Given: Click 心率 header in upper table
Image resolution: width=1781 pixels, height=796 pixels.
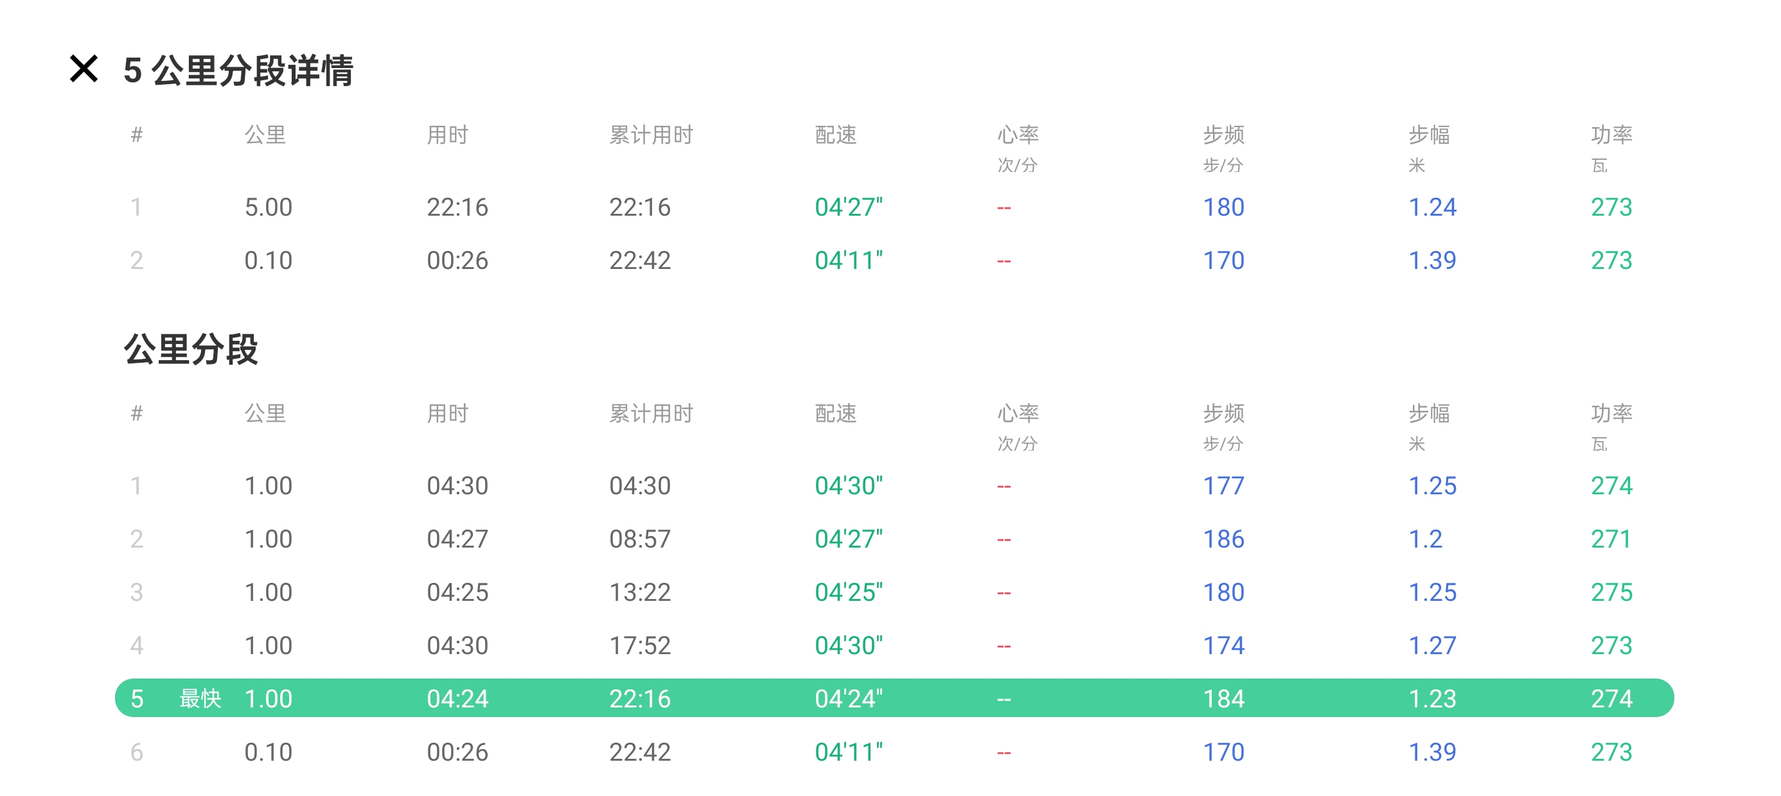Looking at the screenshot, I should click(1018, 135).
